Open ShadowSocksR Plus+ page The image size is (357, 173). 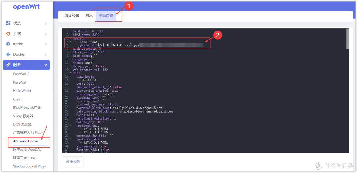[30, 166]
